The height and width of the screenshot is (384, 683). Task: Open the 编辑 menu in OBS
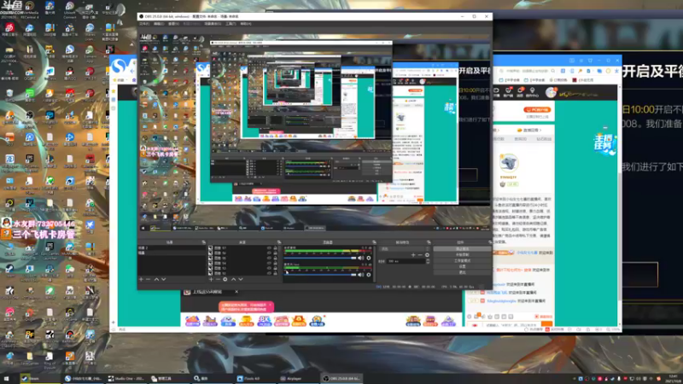(159, 24)
